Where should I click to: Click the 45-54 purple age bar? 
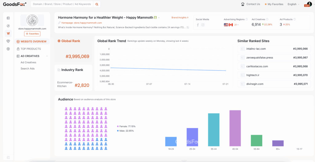point(235,128)
